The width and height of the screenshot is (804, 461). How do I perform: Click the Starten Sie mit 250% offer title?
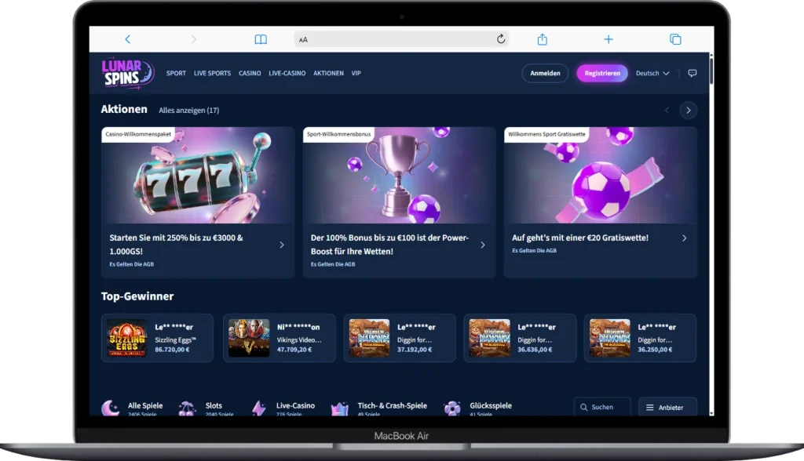176,245
